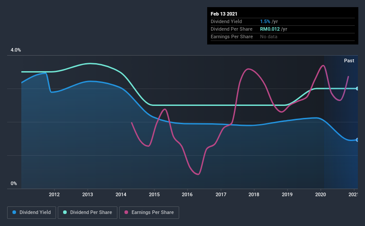Click the Dividend Per Share label in tooltip

click(231, 29)
